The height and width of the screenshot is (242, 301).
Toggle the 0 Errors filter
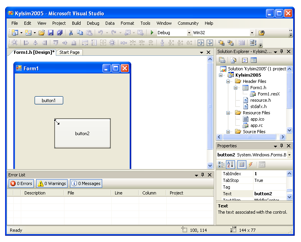(x=21, y=183)
